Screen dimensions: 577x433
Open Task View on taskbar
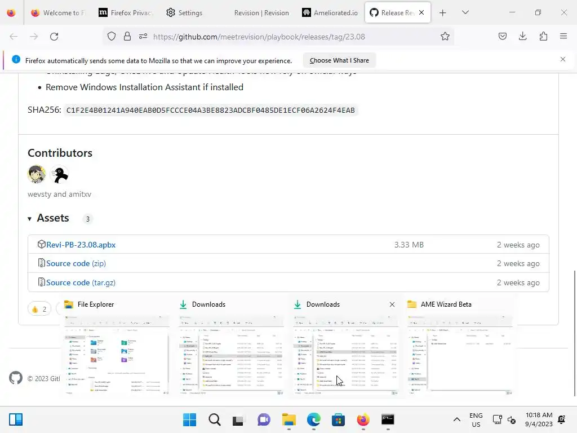(238, 419)
